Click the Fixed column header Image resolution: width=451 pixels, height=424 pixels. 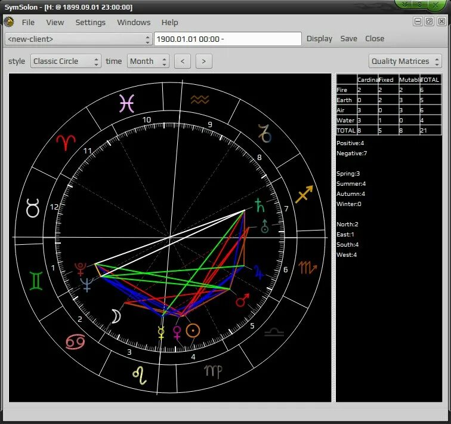[386, 80]
